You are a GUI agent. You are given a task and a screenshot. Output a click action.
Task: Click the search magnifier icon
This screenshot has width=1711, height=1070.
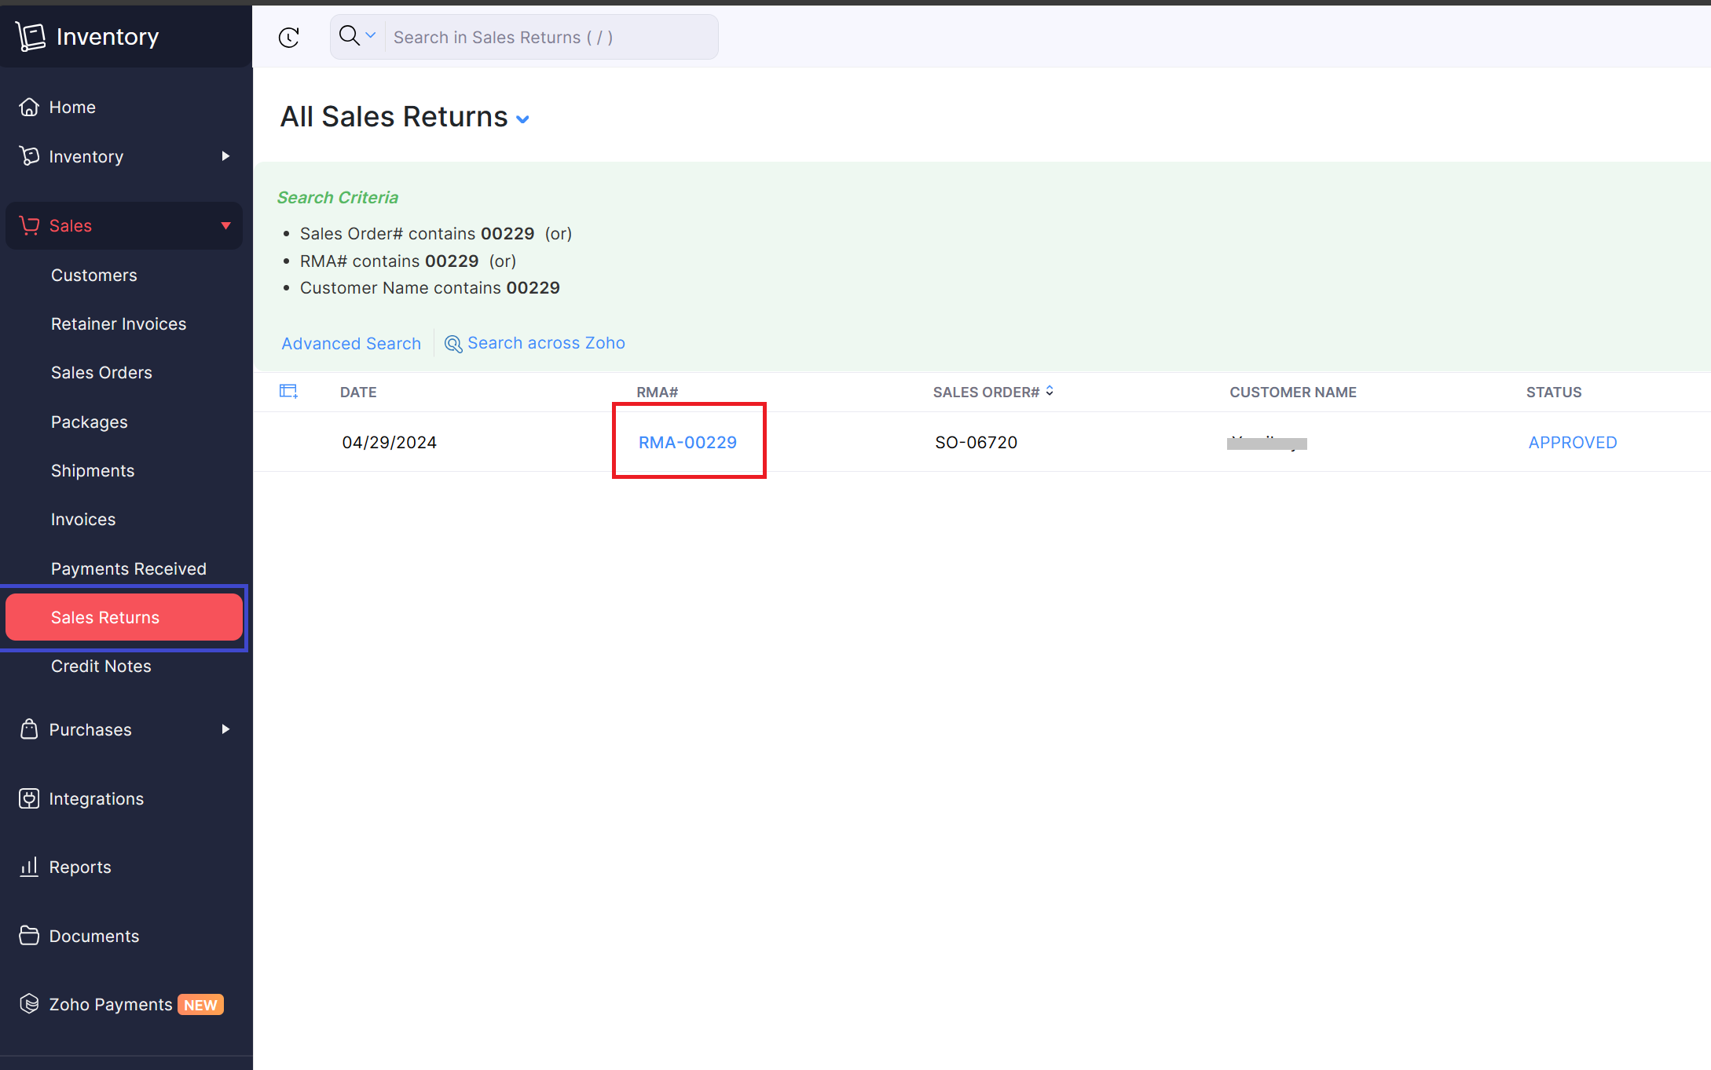click(349, 35)
